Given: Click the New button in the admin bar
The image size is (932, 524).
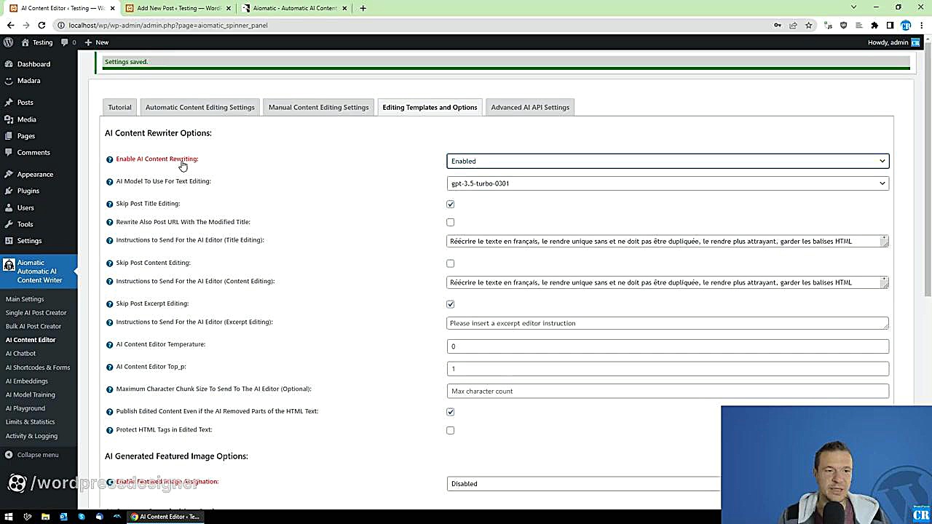Looking at the screenshot, I should coord(97,42).
